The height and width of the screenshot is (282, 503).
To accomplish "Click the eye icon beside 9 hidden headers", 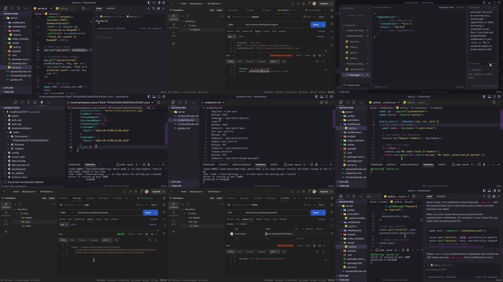I will pos(238,224).
